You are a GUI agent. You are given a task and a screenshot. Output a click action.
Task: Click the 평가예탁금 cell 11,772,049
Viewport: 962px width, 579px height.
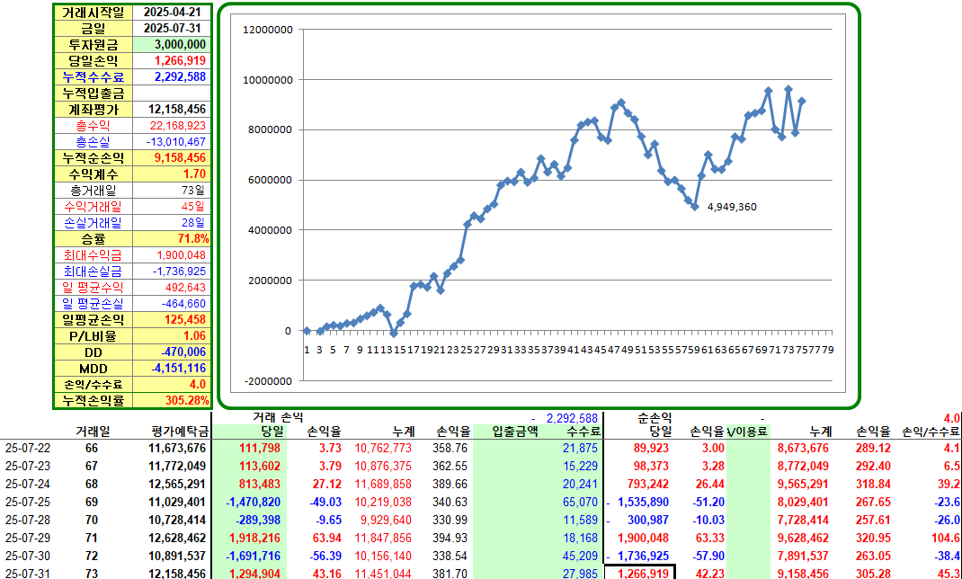pos(177,466)
